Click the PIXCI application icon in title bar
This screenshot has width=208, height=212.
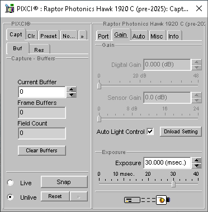10,8
